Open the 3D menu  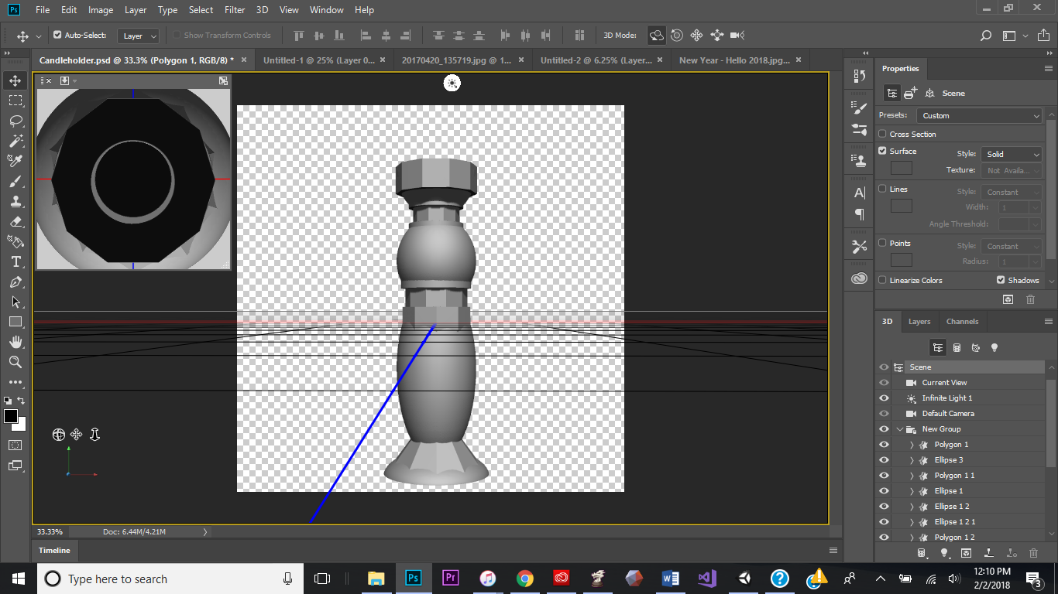tap(261, 9)
